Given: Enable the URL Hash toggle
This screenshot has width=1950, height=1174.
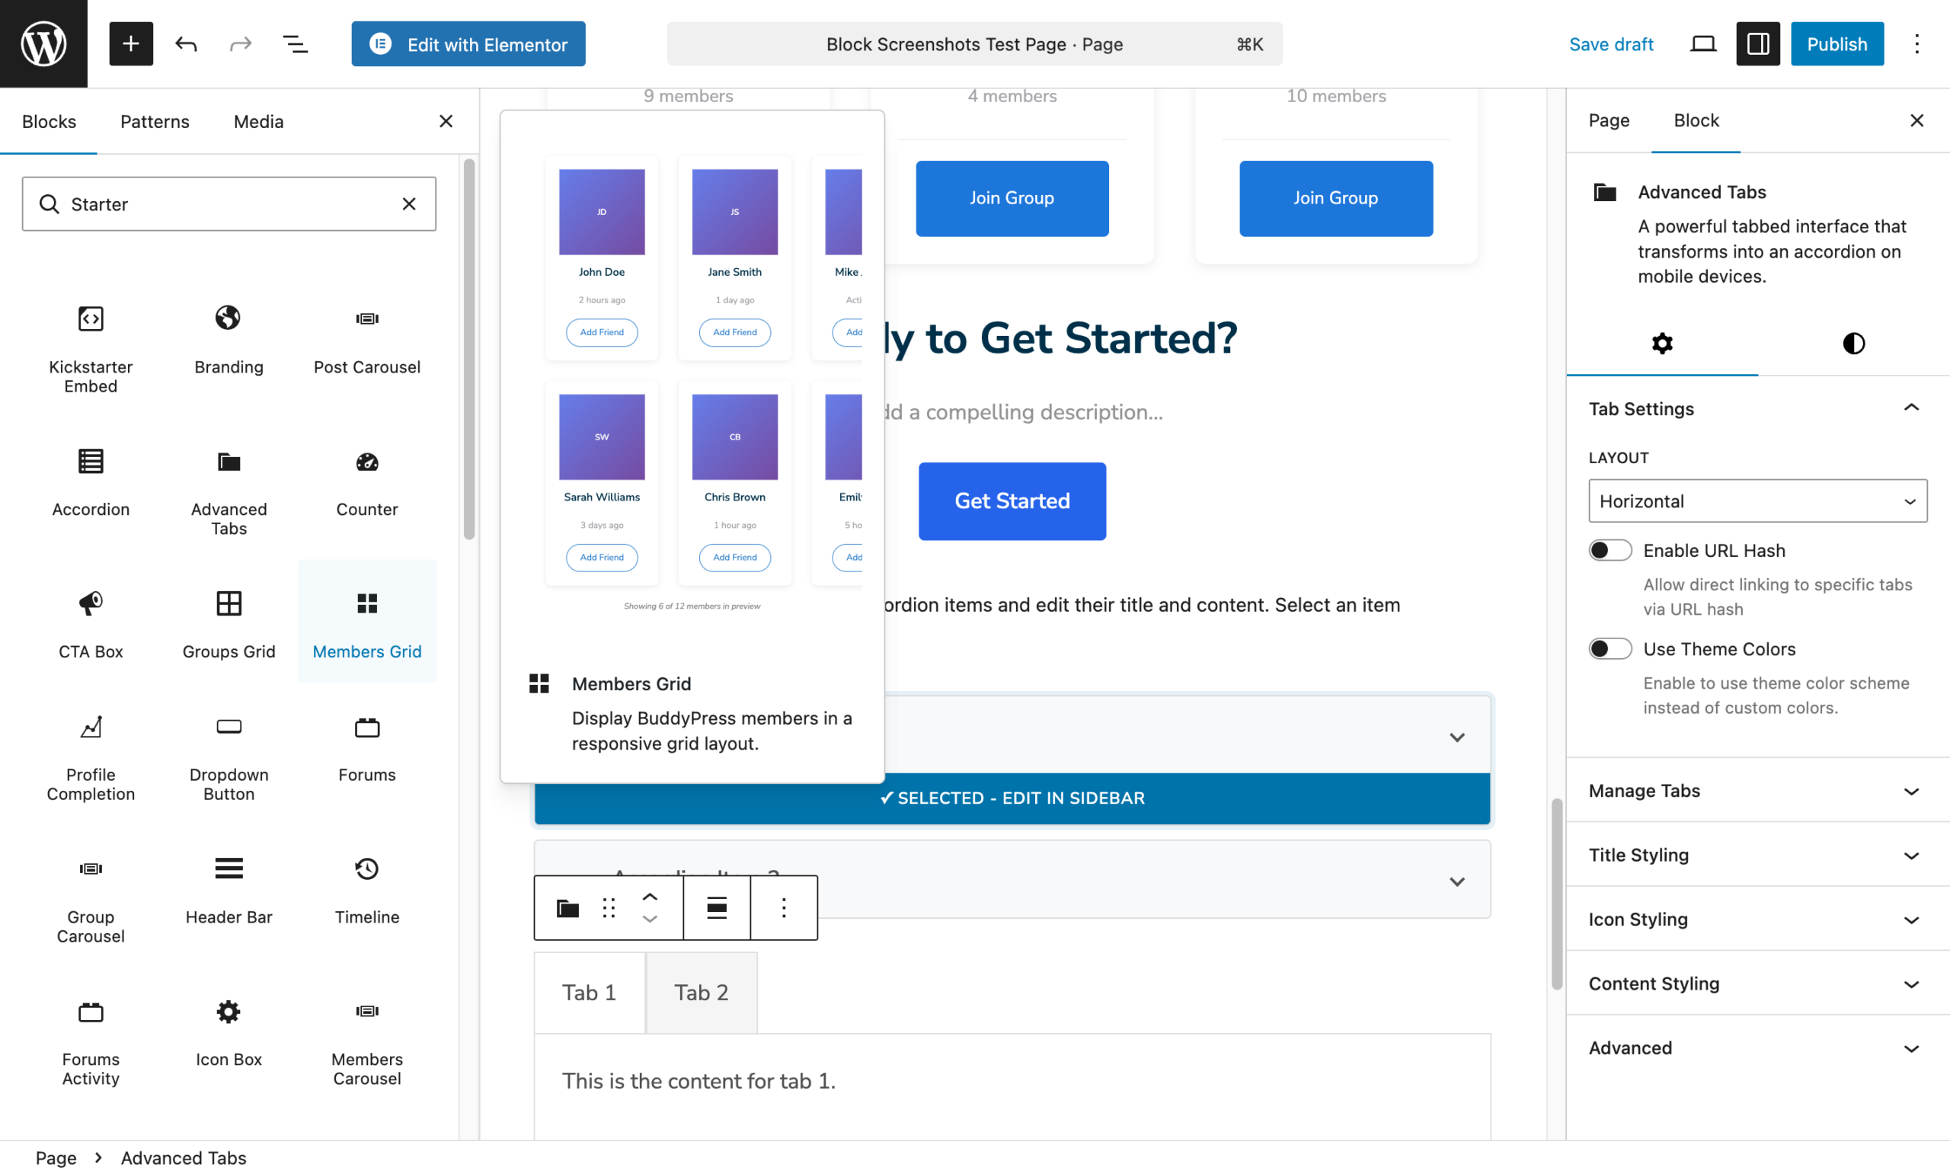Looking at the screenshot, I should click(x=1610, y=549).
